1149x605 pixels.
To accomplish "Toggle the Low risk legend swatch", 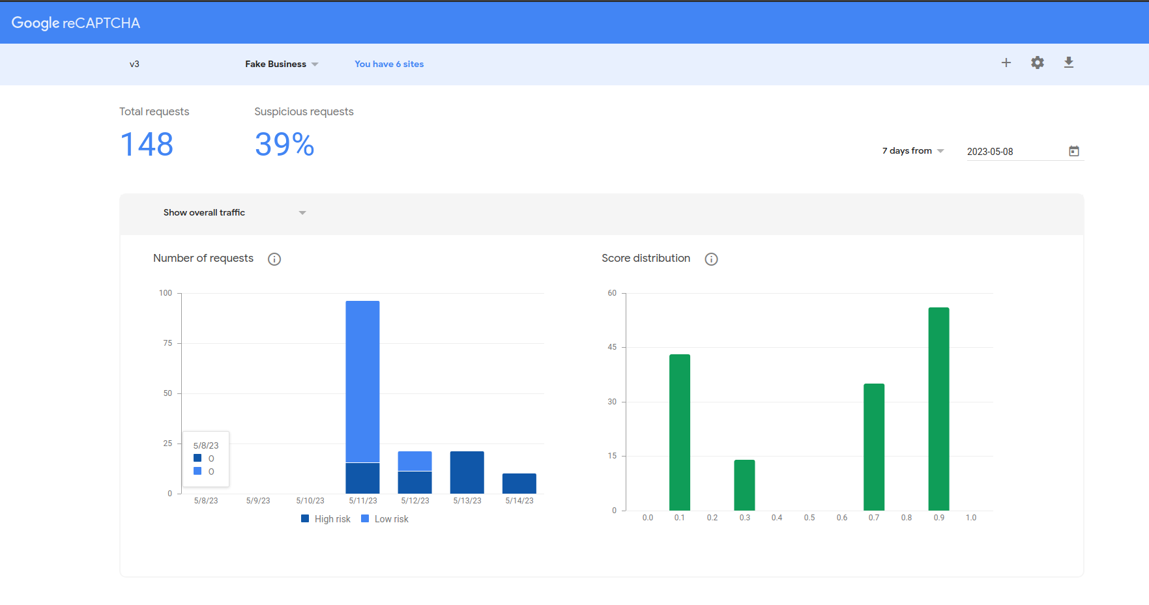I will (x=365, y=519).
